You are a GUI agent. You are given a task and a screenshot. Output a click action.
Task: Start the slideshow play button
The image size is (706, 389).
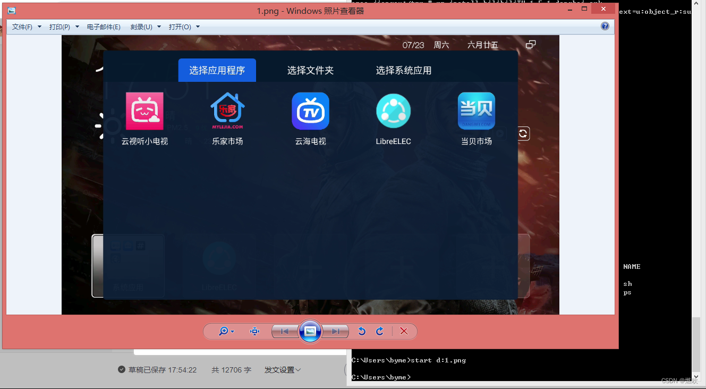310,331
